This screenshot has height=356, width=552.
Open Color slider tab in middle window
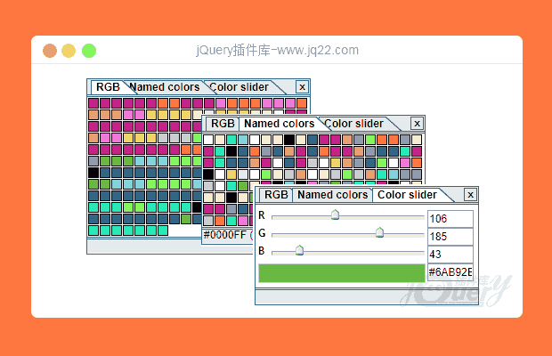[x=353, y=124]
